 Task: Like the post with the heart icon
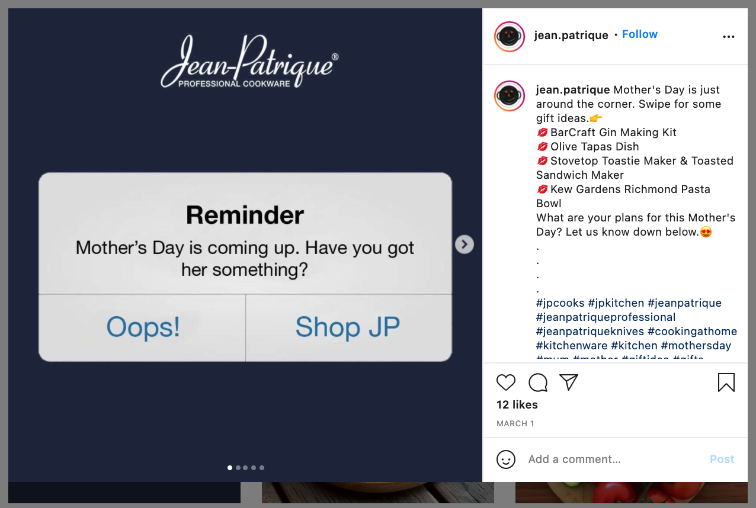506,382
